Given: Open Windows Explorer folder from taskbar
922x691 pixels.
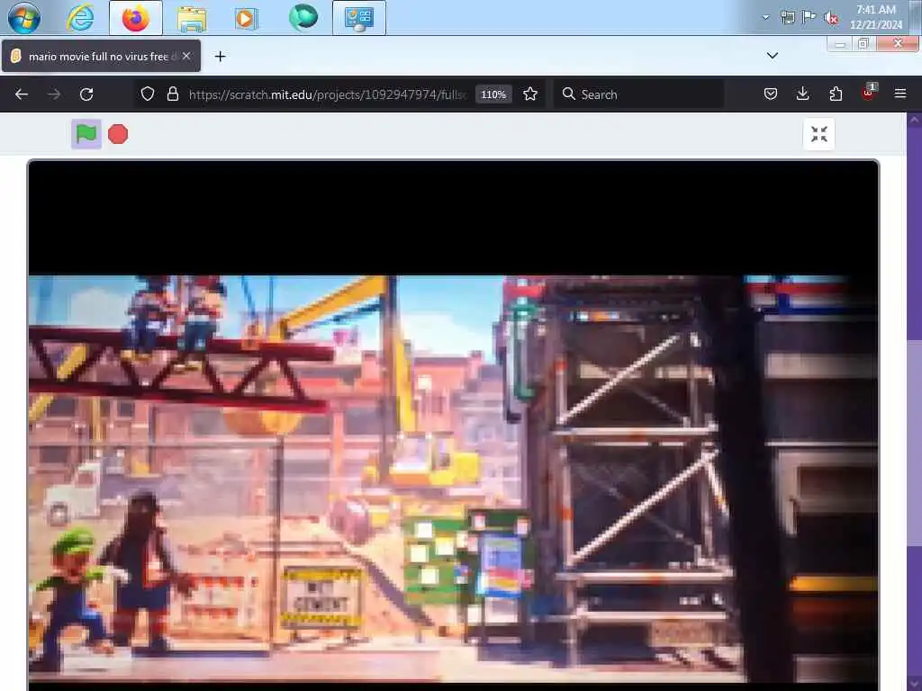Looking at the screenshot, I should click(x=192, y=19).
